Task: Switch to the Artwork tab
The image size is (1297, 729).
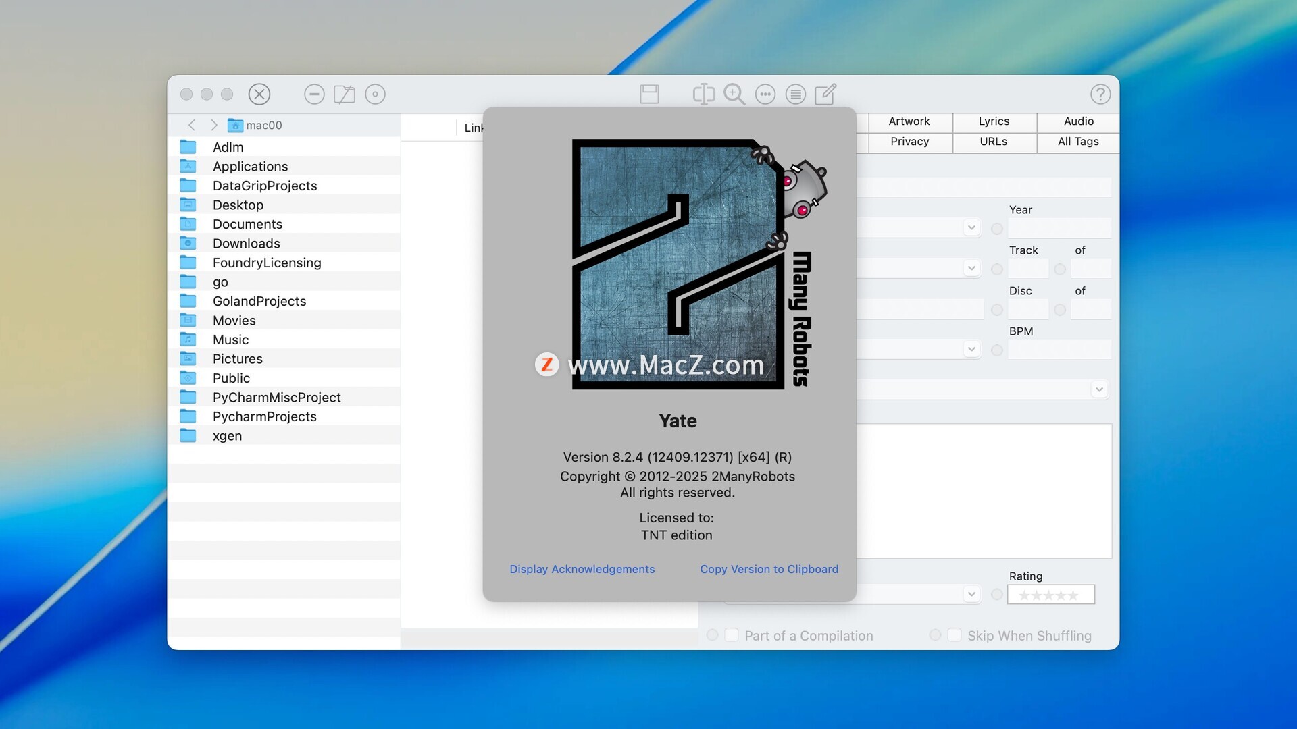Action: [909, 122]
